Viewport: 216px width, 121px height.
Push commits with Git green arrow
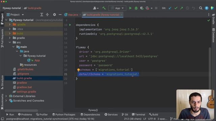(x=182, y=8)
